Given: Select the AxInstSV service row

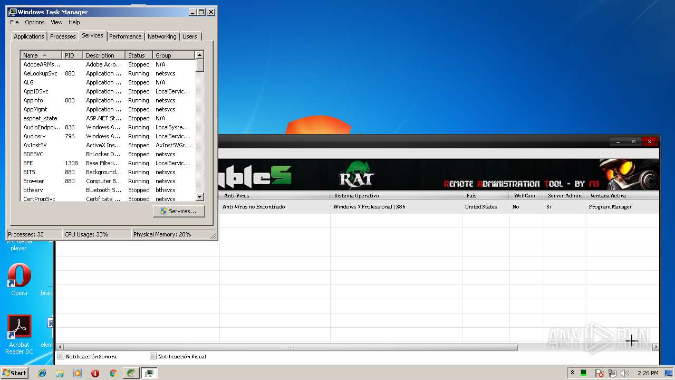Looking at the screenshot, I should [x=108, y=145].
